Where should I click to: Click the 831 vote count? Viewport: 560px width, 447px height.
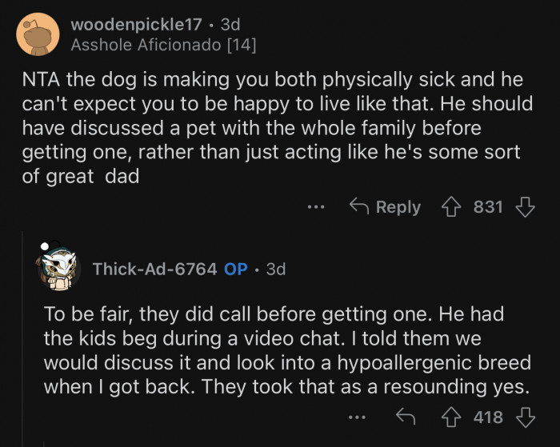pyautogui.click(x=488, y=207)
